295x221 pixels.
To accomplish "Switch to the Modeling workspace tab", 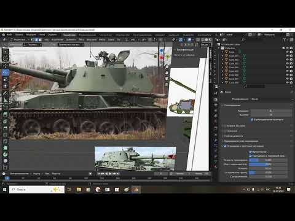I will coord(87,35).
